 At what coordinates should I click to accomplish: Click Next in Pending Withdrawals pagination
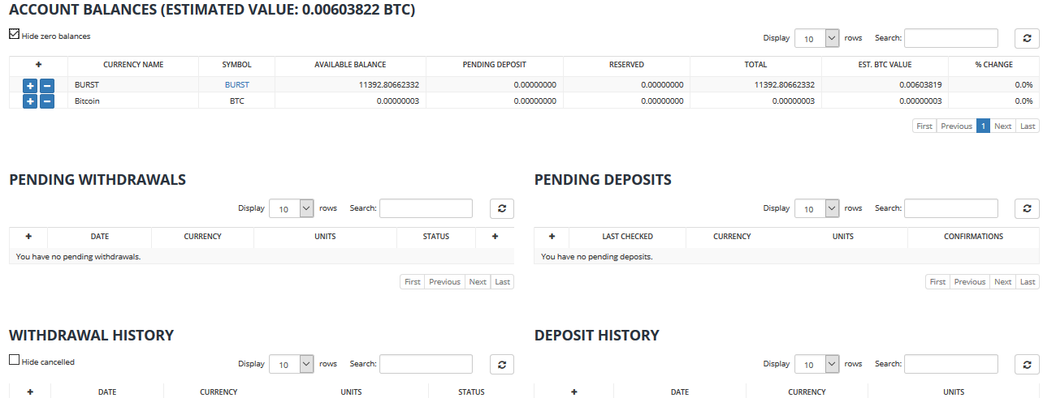[478, 282]
